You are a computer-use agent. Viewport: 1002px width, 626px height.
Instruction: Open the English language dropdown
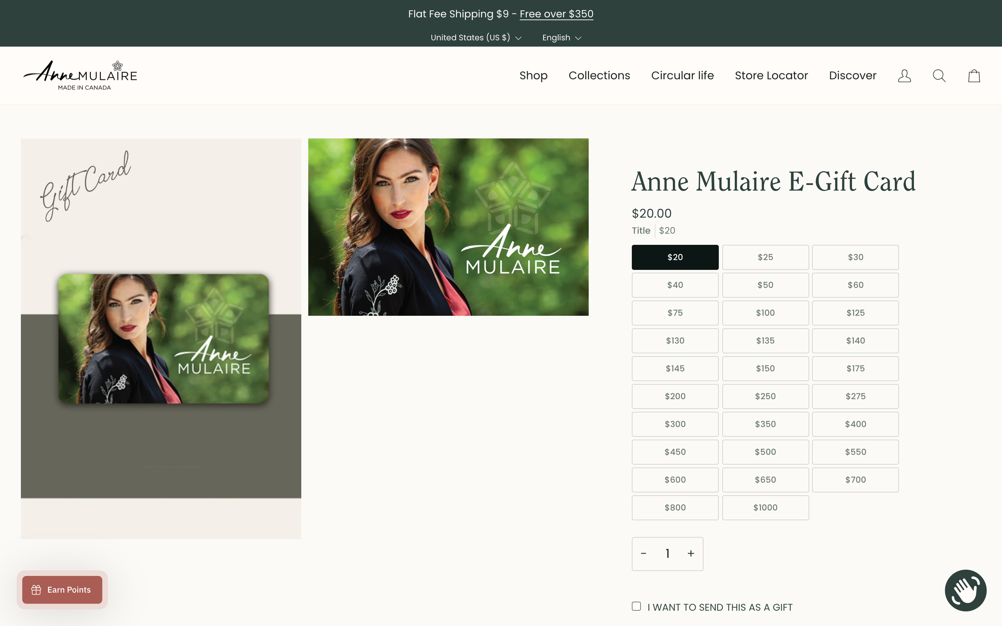tap(561, 37)
